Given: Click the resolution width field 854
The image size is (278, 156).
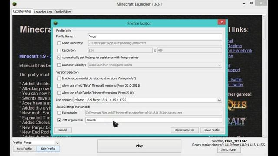Looking at the screenshot, I should [x=120, y=50].
